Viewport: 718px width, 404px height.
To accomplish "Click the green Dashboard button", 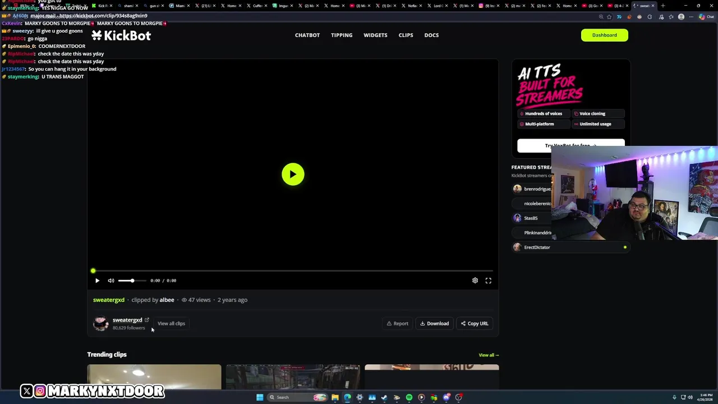I will click(x=605, y=35).
